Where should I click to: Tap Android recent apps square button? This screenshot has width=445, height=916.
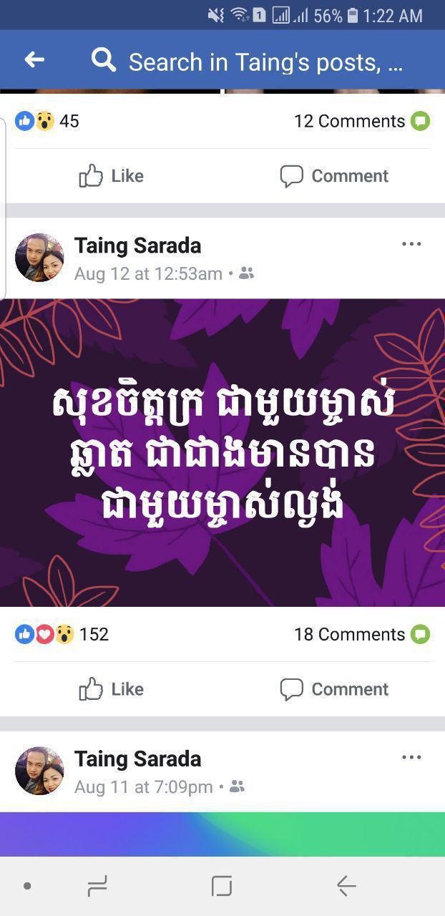[x=222, y=886]
